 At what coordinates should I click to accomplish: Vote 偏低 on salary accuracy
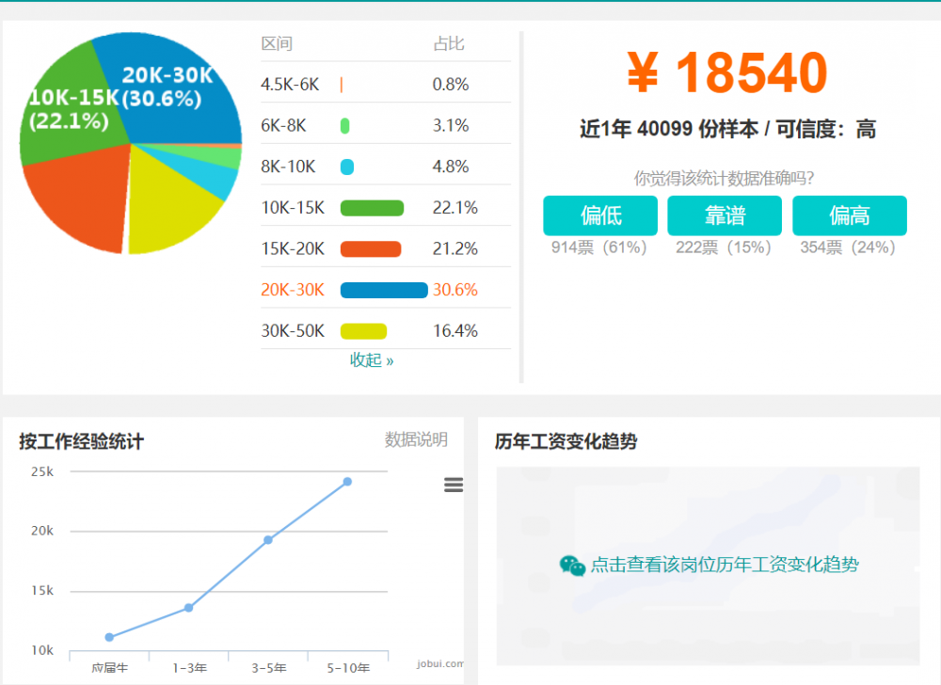point(599,215)
